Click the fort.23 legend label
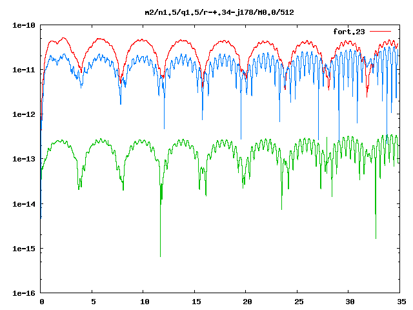 348,32
